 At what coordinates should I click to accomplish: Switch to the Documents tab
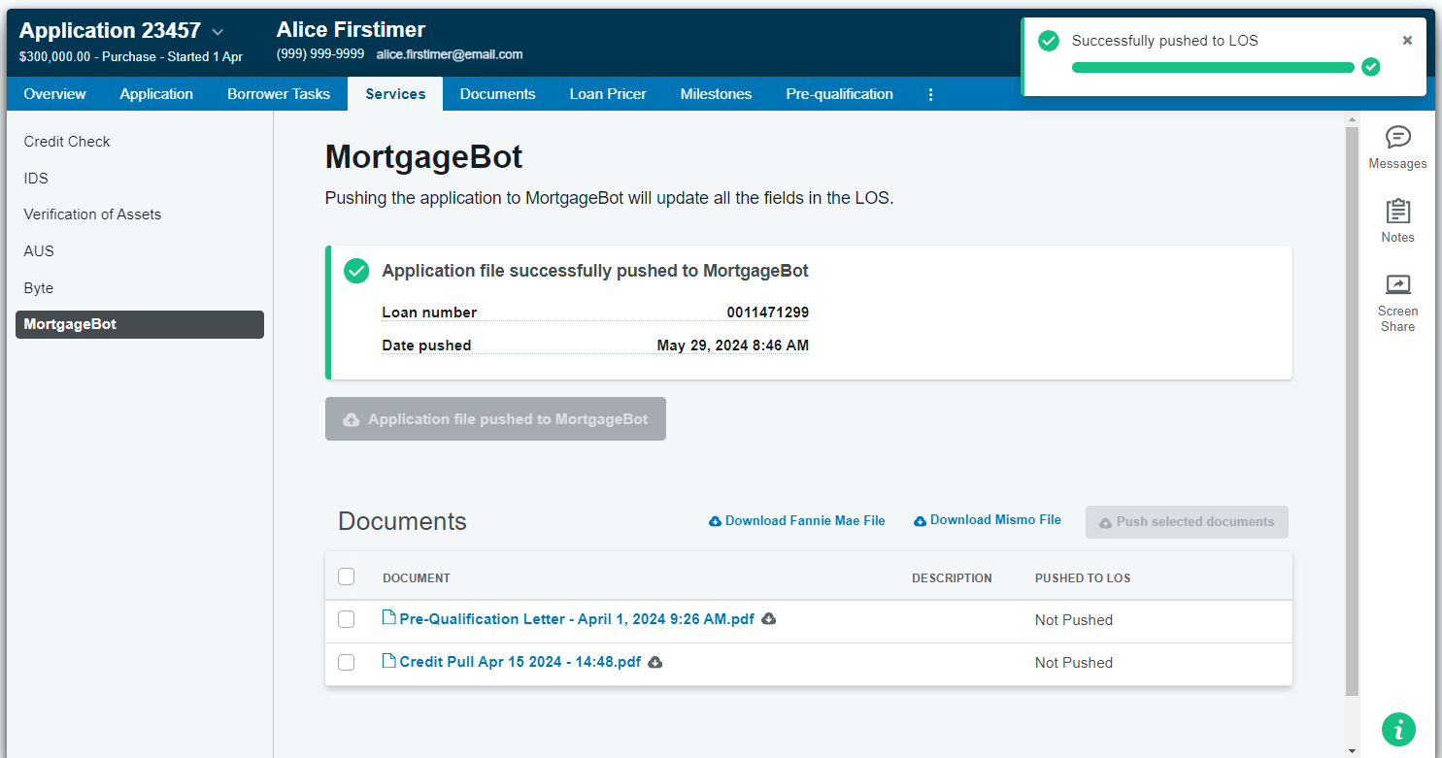click(x=497, y=94)
